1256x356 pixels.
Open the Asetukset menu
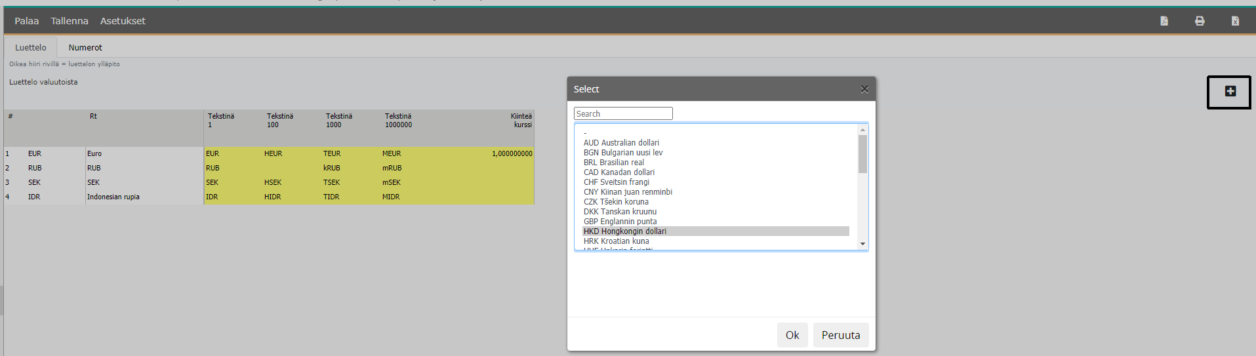[x=123, y=21]
